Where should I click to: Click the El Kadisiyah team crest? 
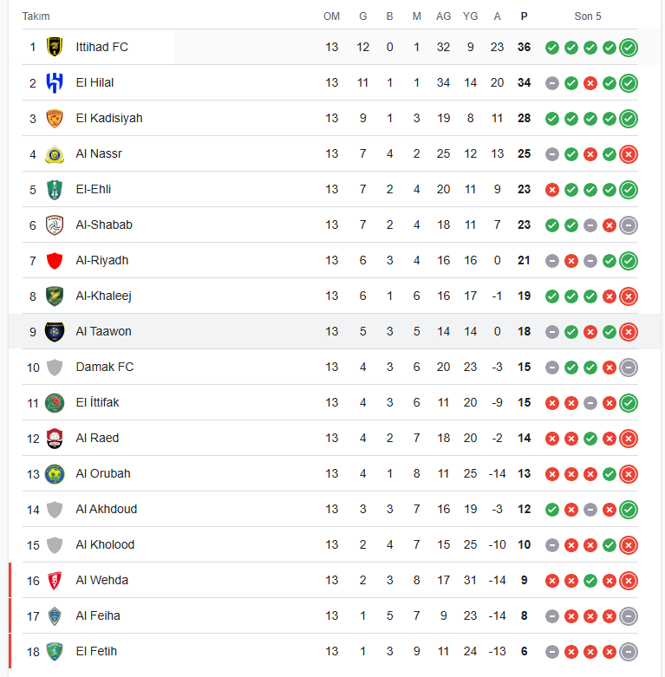coord(55,118)
